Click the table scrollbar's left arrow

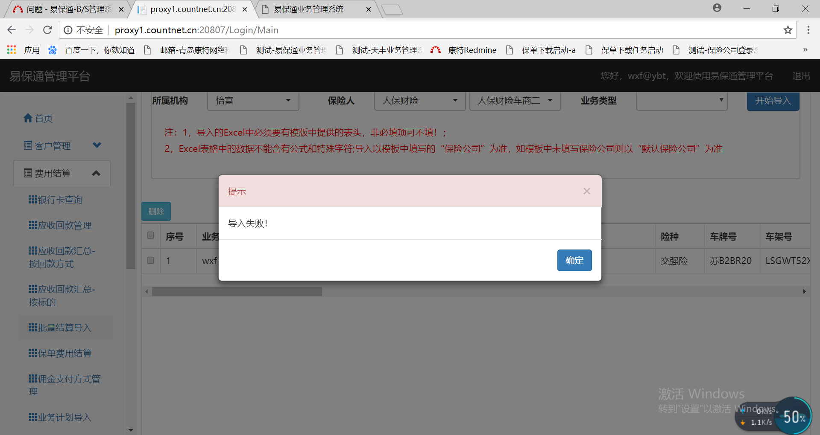pyautogui.click(x=146, y=291)
